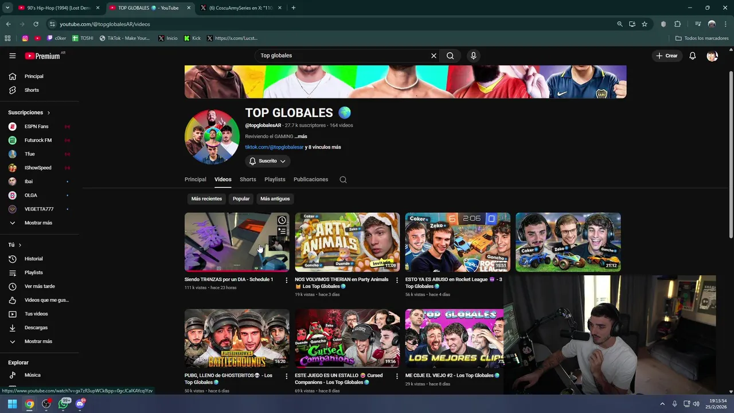Screen dimensions: 734x413
Task: Switch to the Publicaciones tab
Action: (311, 180)
